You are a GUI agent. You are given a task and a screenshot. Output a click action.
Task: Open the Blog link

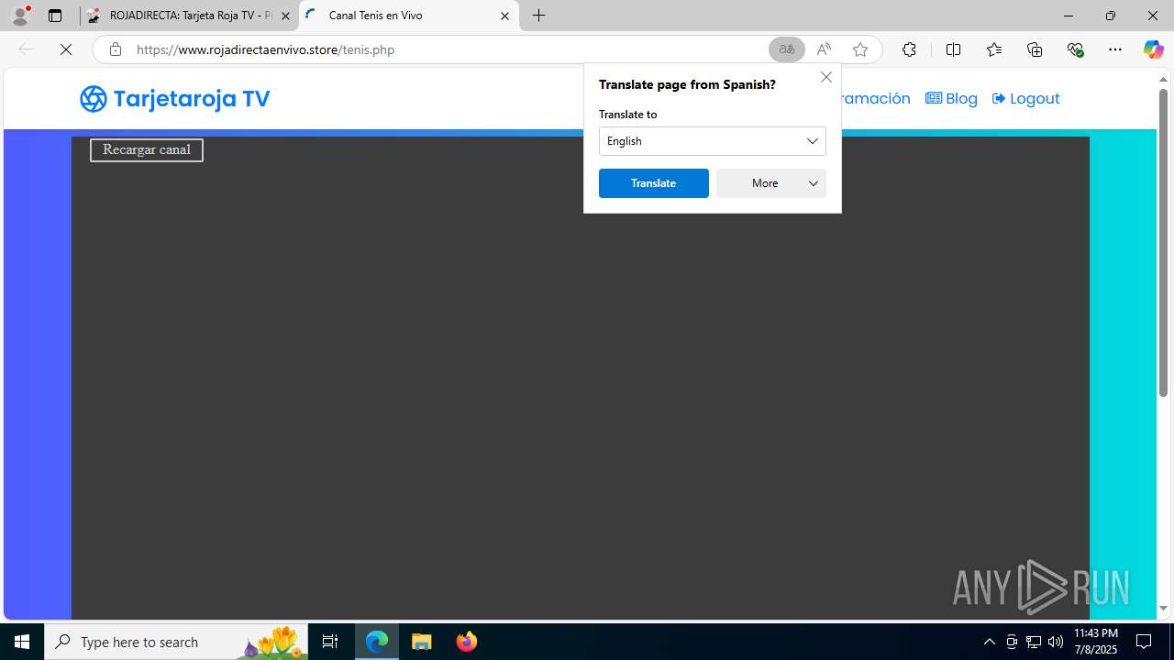(951, 98)
